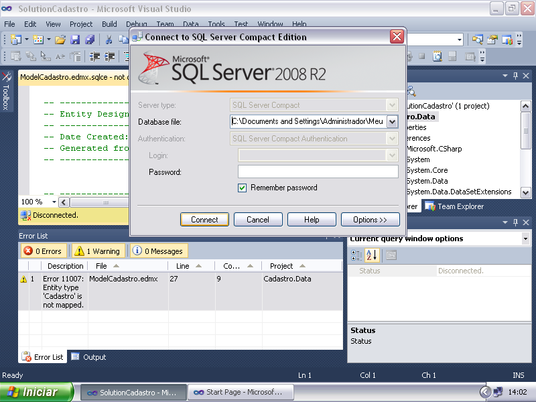Switch to the Output tab
The width and height of the screenshot is (536, 402).
[89, 357]
